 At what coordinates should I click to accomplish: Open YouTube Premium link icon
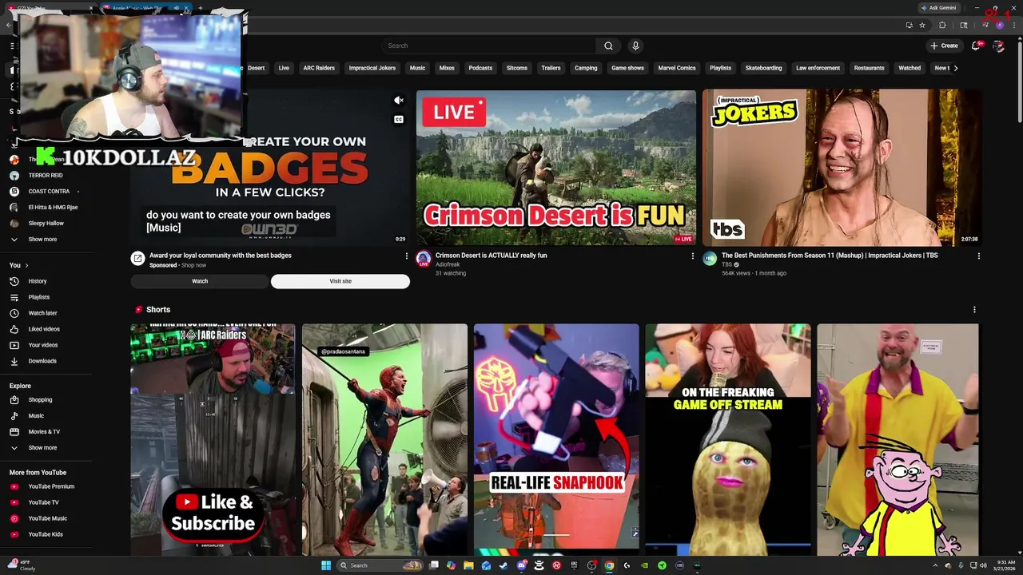pos(14,486)
